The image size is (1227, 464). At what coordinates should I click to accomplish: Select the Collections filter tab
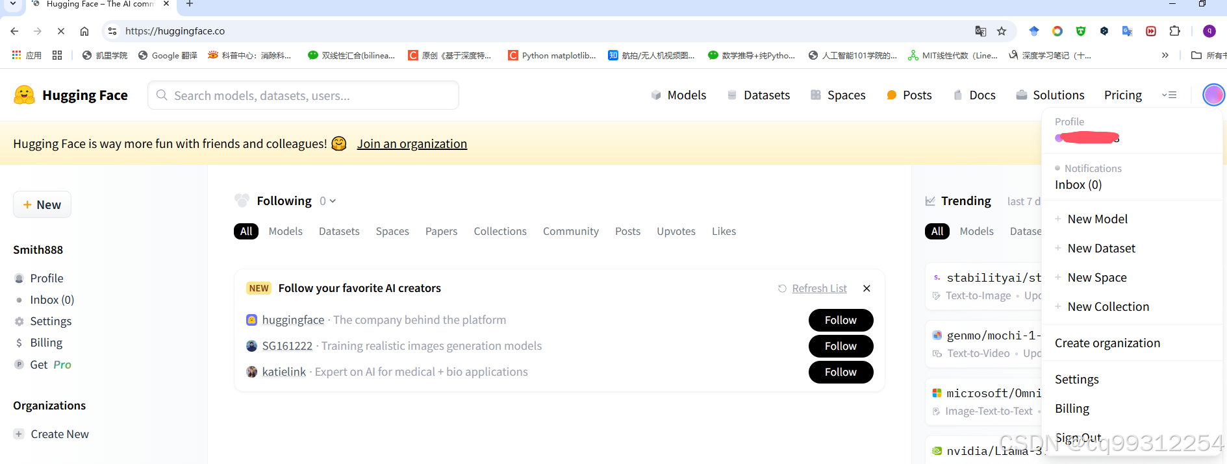click(500, 231)
